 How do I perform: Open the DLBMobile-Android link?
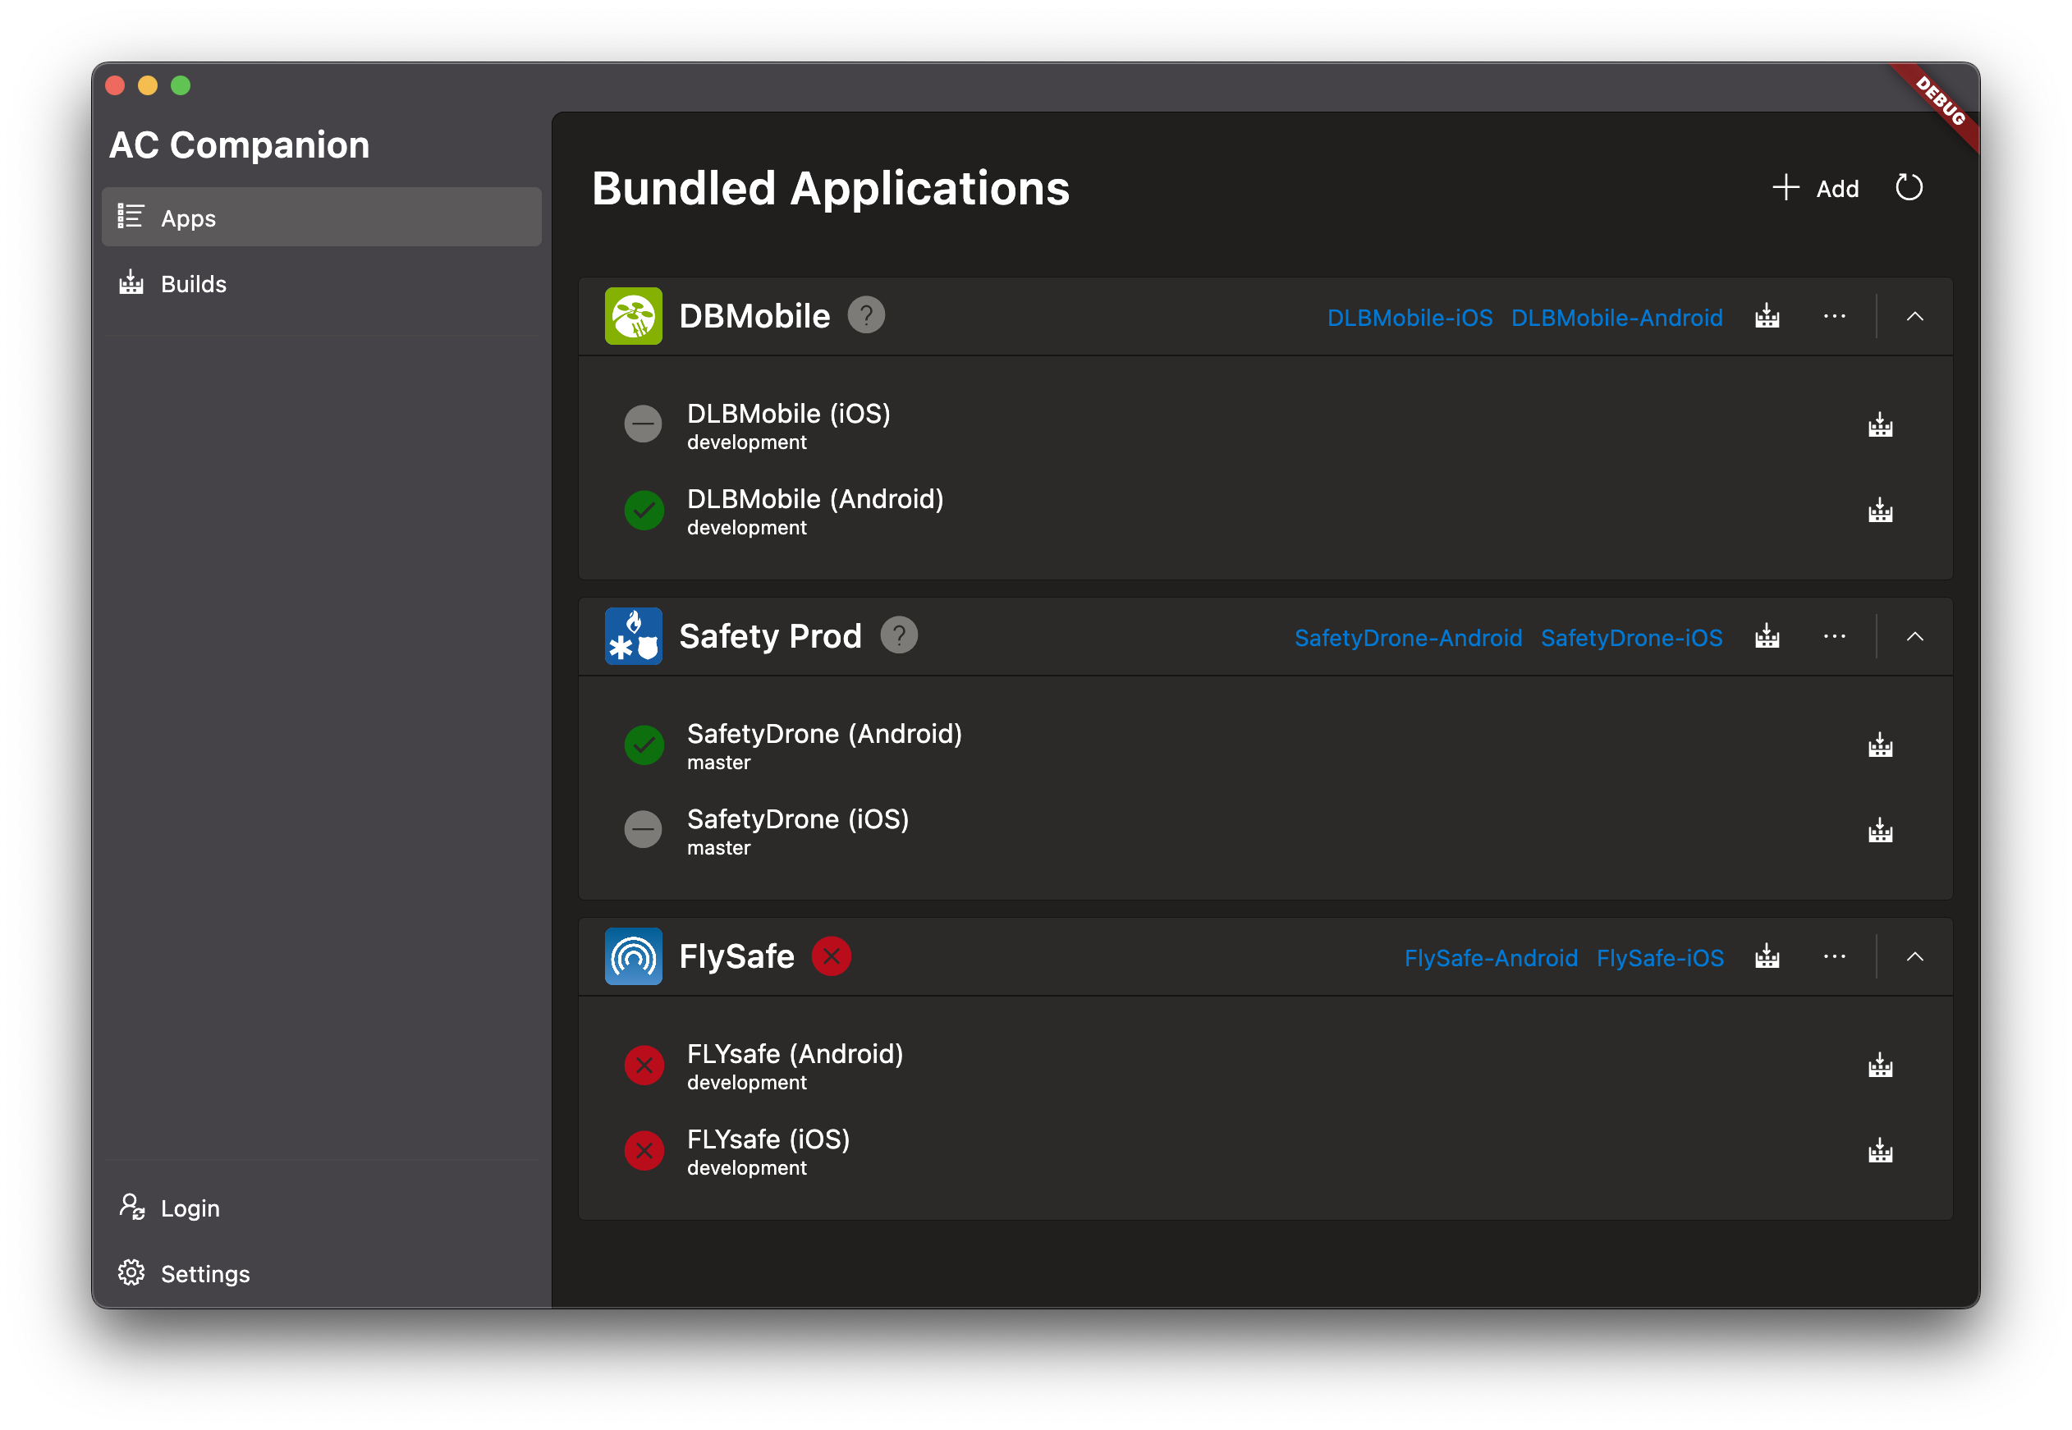(1616, 317)
